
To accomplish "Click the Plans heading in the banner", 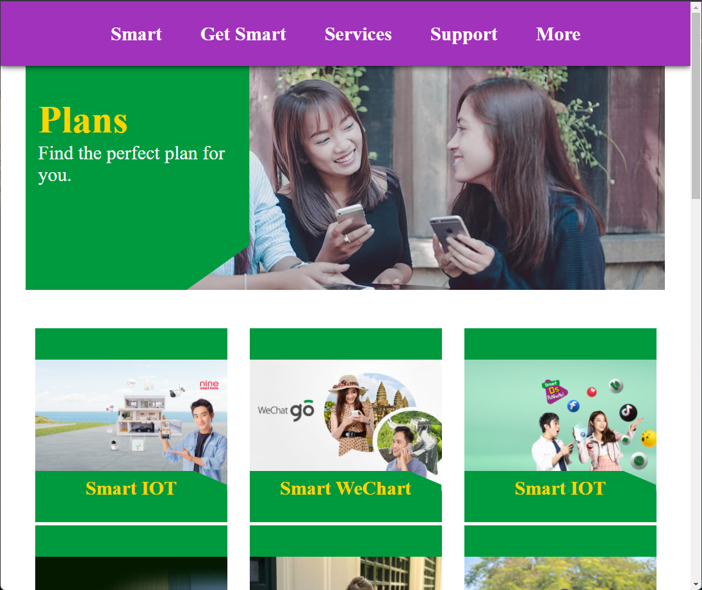I will (83, 120).
